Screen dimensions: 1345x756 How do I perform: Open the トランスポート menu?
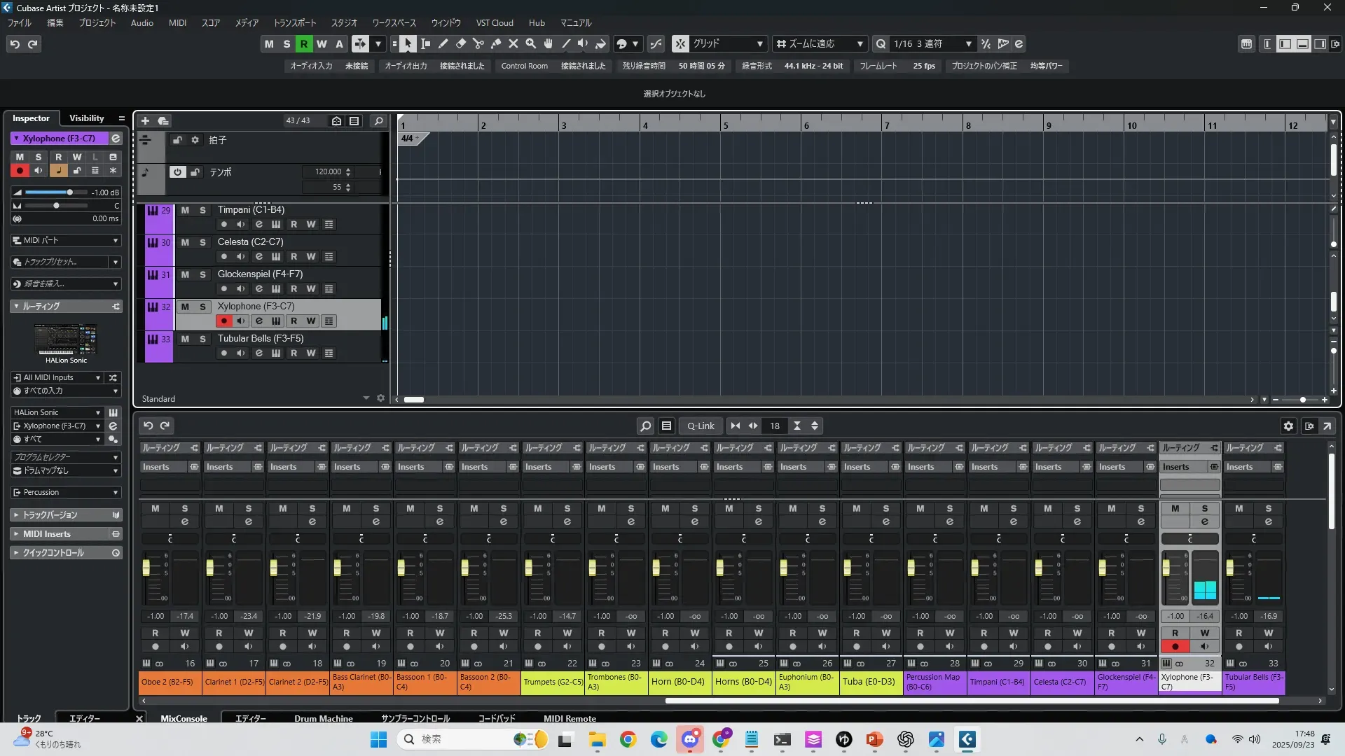tap(294, 22)
